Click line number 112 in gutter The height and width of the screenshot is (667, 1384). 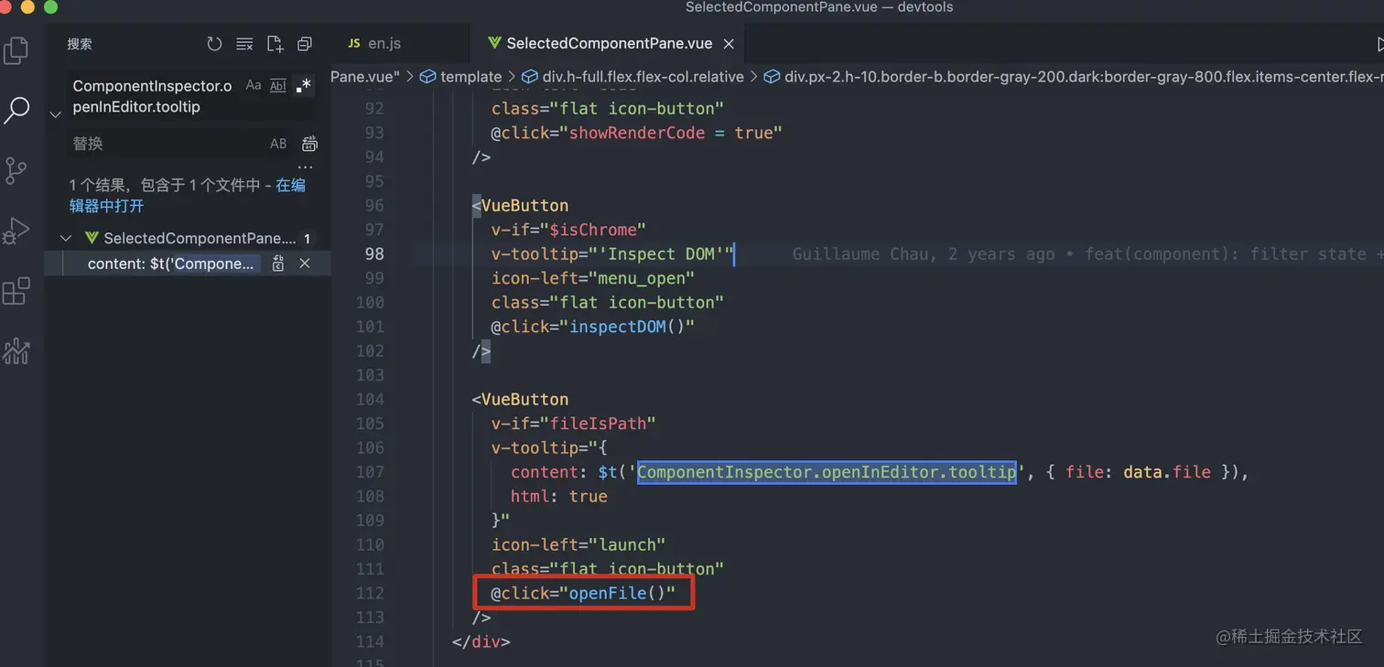click(370, 593)
